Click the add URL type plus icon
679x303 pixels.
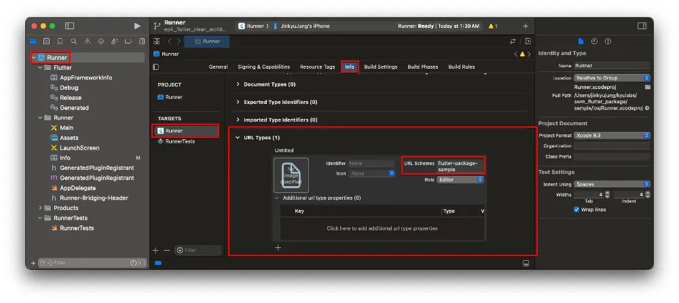click(x=278, y=248)
